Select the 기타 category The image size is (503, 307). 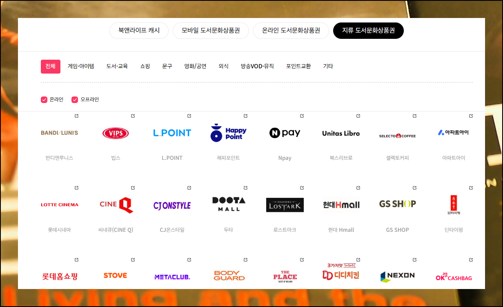tap(328, 66)
